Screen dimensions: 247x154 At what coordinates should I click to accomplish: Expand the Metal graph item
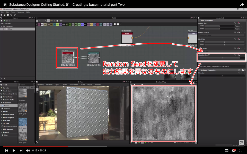4,29
